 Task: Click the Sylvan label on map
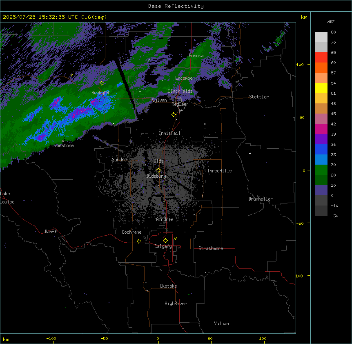(x=159, y=100)
